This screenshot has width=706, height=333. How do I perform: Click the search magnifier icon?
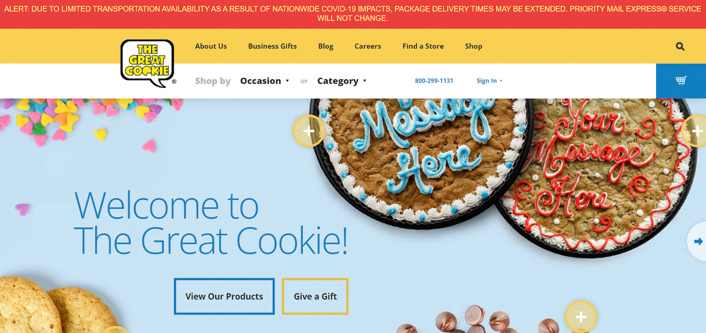[x=680, y=46]
